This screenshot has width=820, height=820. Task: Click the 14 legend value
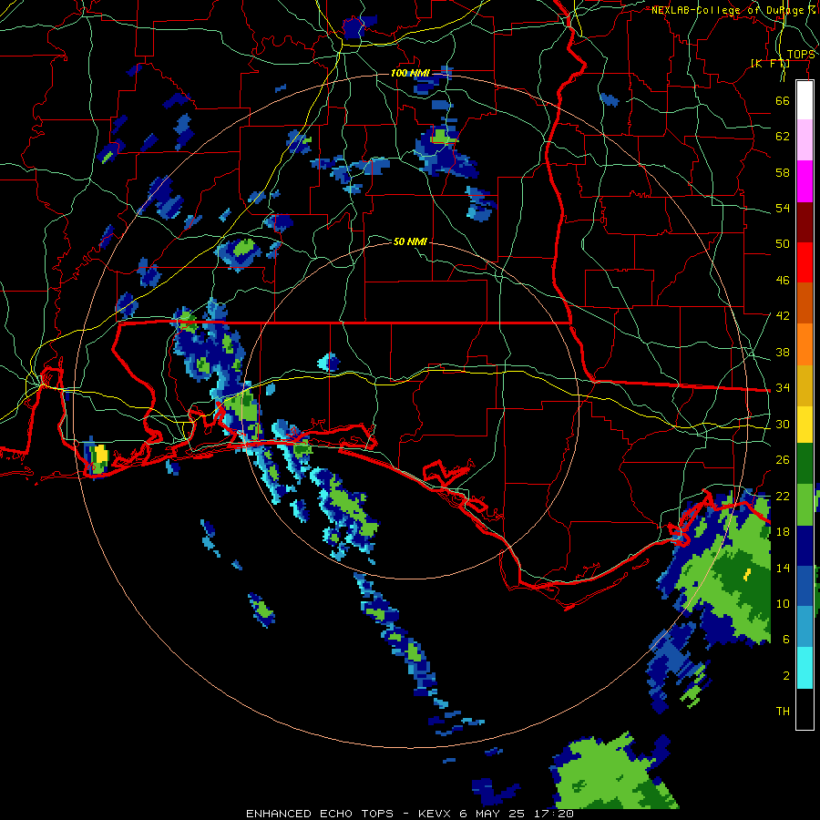783,568
